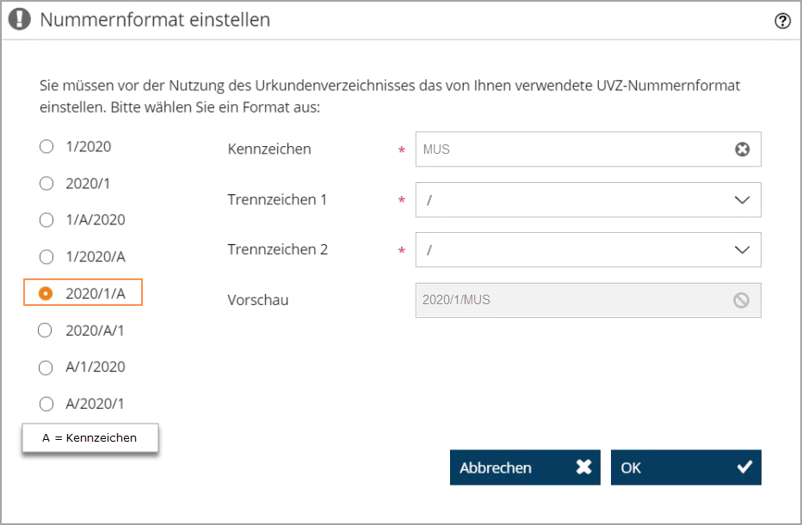Select the A/2020/1 radio button
Screen dimensions: 802x525
coord(46,404)
